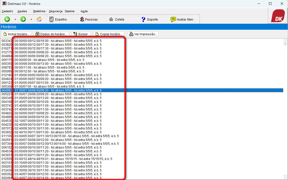Expand the forward arrow history dropdown

click(x=31, y=19)
